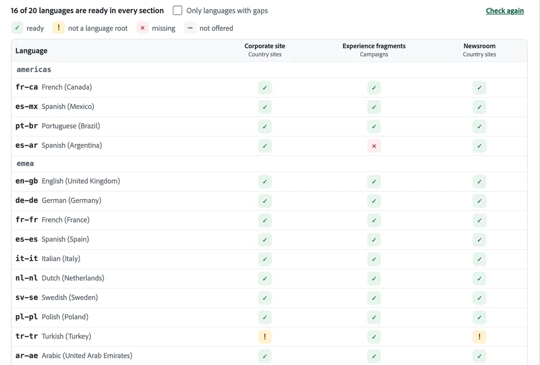Select the fr-fr French (France) row label
Screen dimensions: 540x365
click(x=53, y=220)
